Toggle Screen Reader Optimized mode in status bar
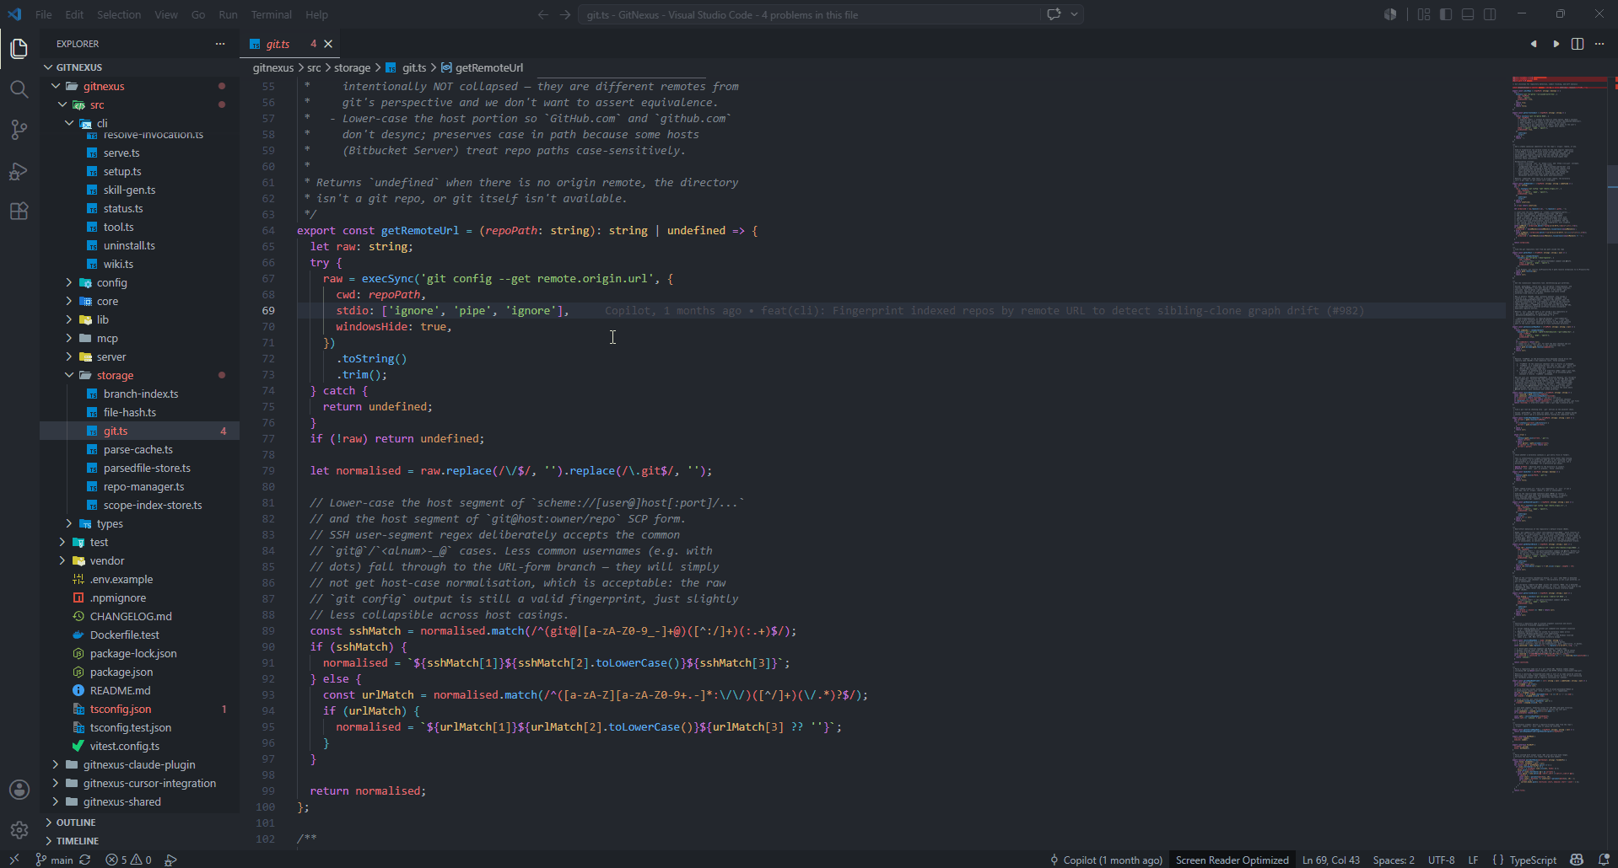 tap(1232, 860)
